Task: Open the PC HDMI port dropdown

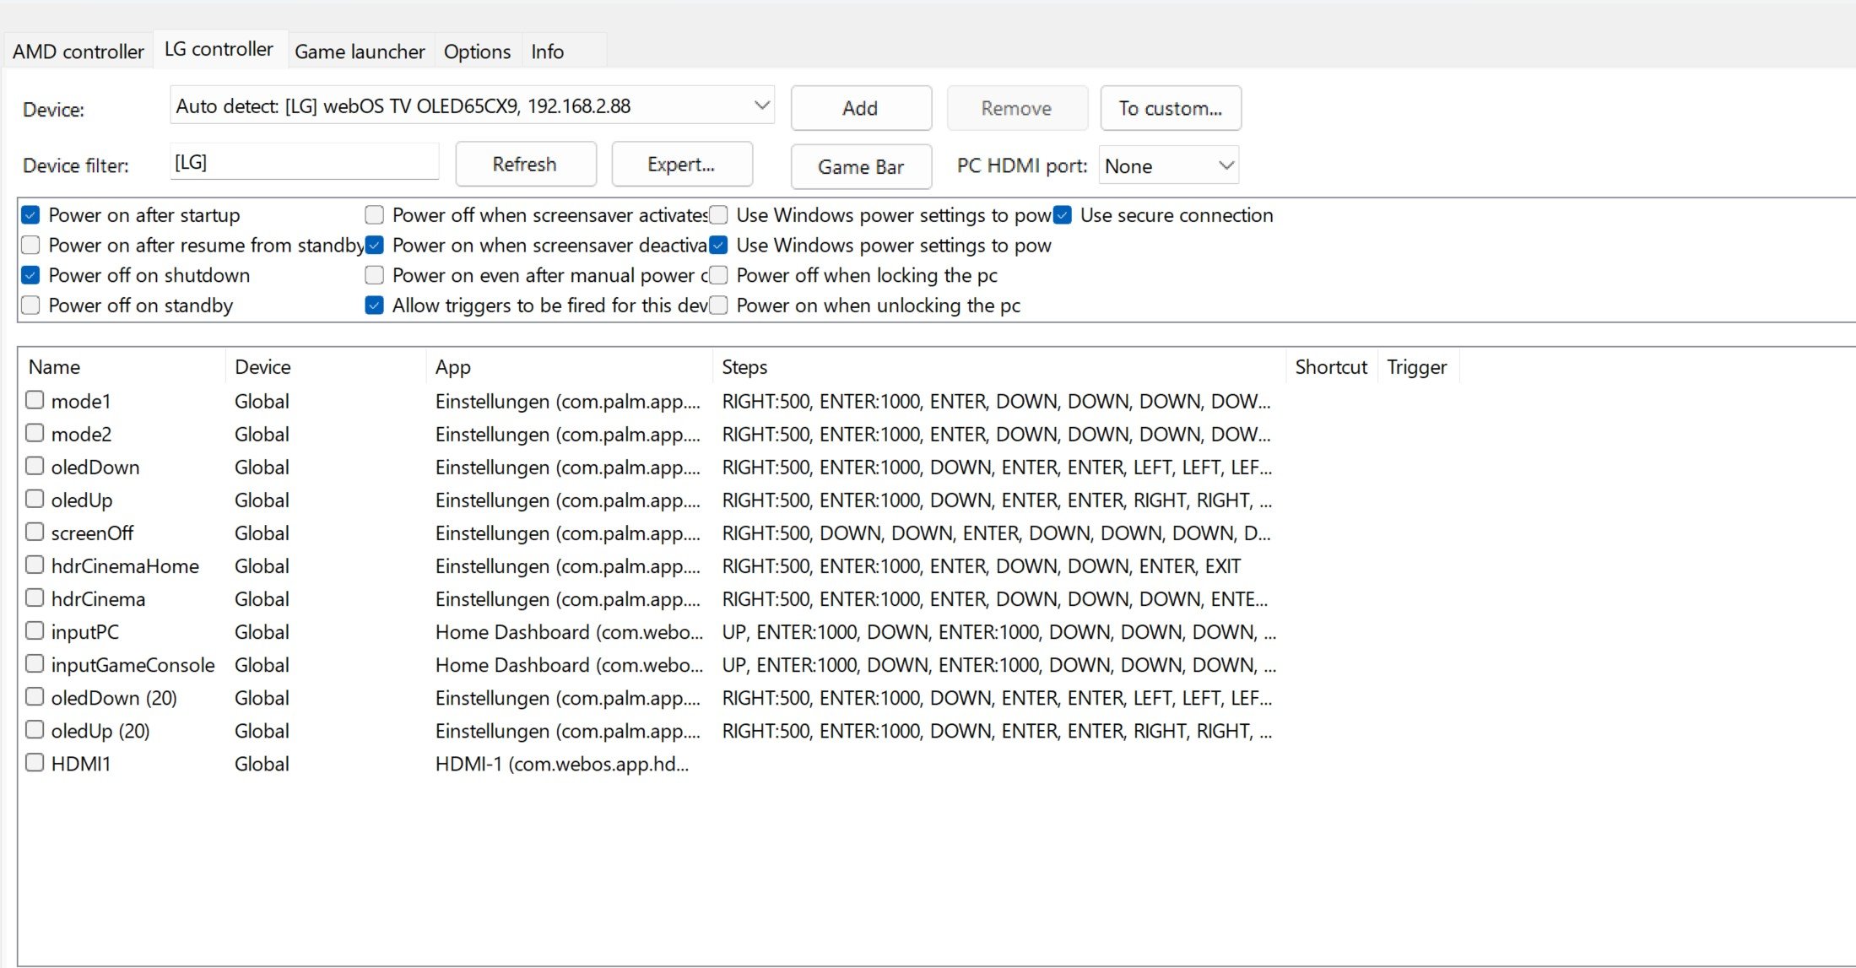Action: click(x=1226, y=166)
